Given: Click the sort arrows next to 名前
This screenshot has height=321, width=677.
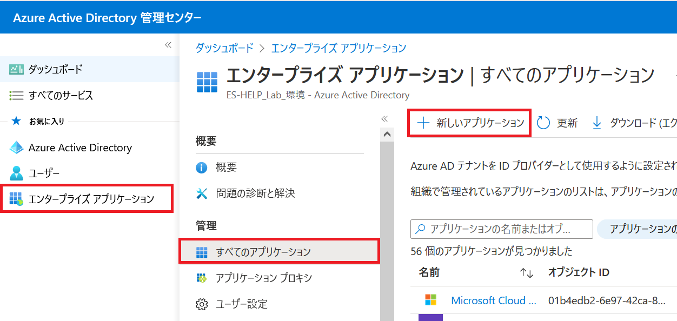Looking at the screenshot, I should click(x=527, y=273).
